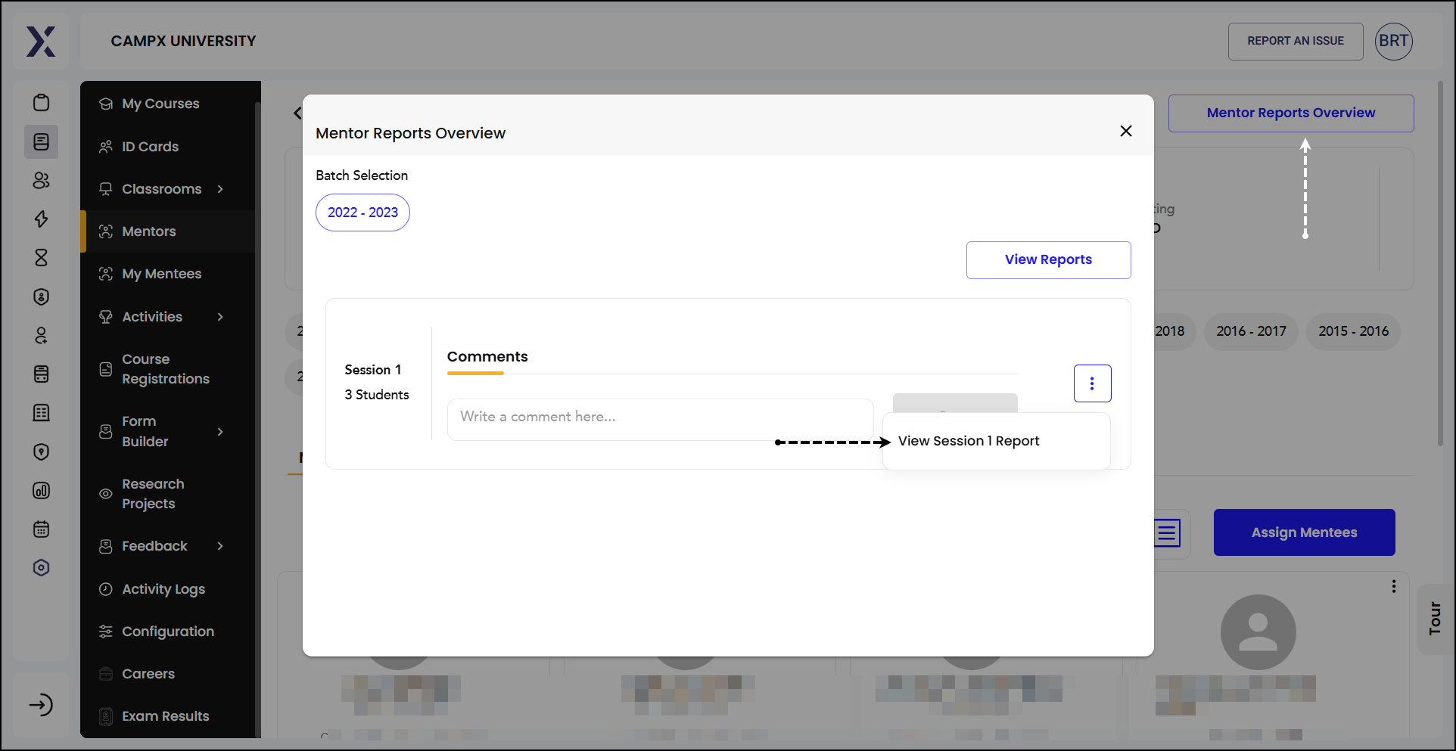Screen dimensions: 1456x751
Task: Open My Courses in sidebar
Action: (x=160, y=104)
